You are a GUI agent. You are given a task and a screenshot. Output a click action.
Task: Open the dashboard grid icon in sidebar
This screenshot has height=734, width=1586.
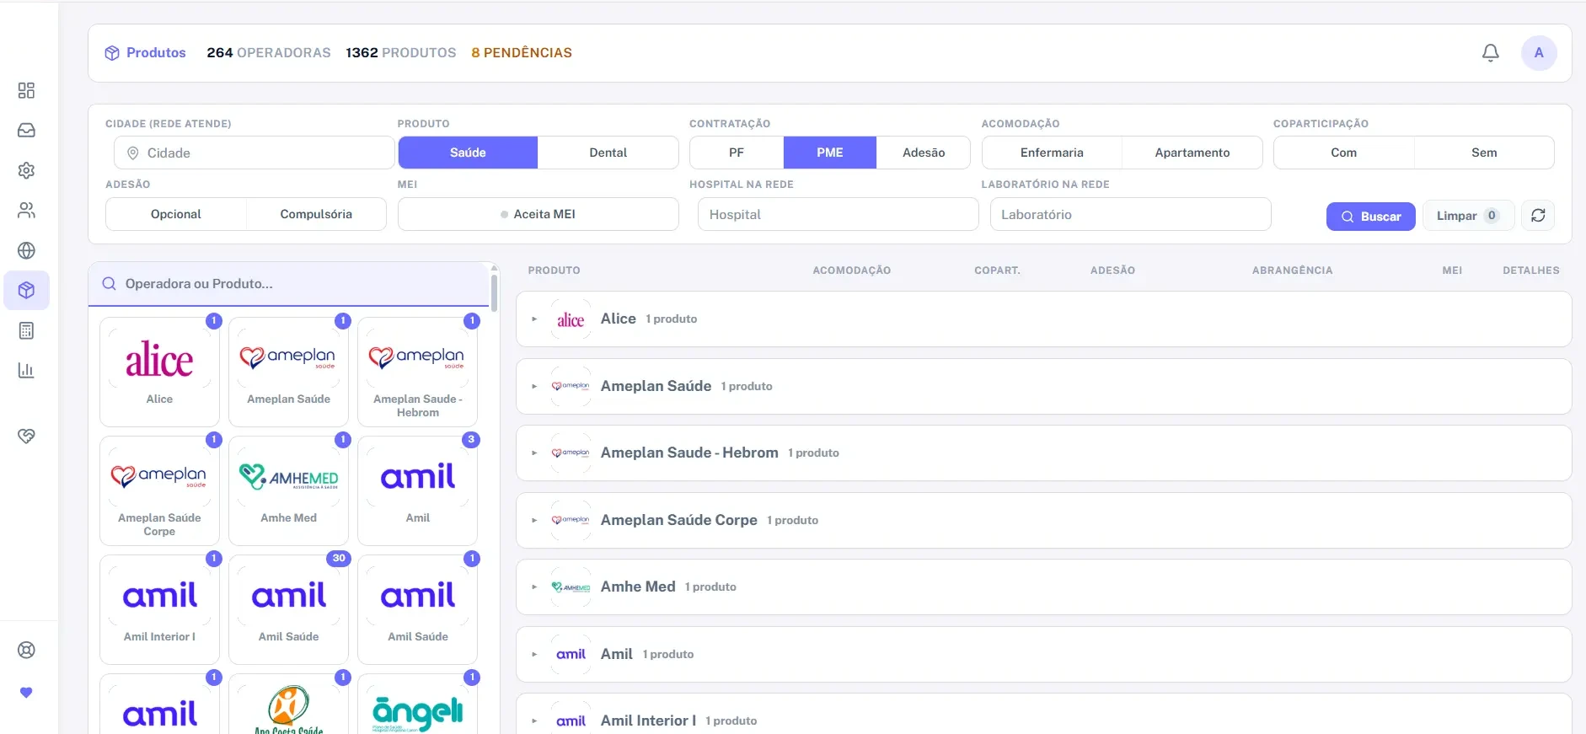coord(26,90)
